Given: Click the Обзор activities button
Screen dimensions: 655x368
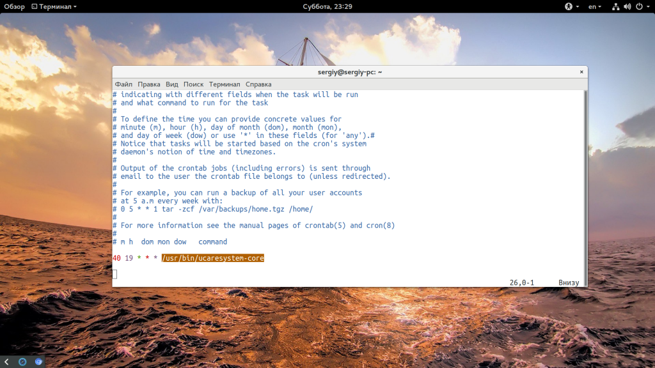Looking at the screenshot, I should 14,6.
